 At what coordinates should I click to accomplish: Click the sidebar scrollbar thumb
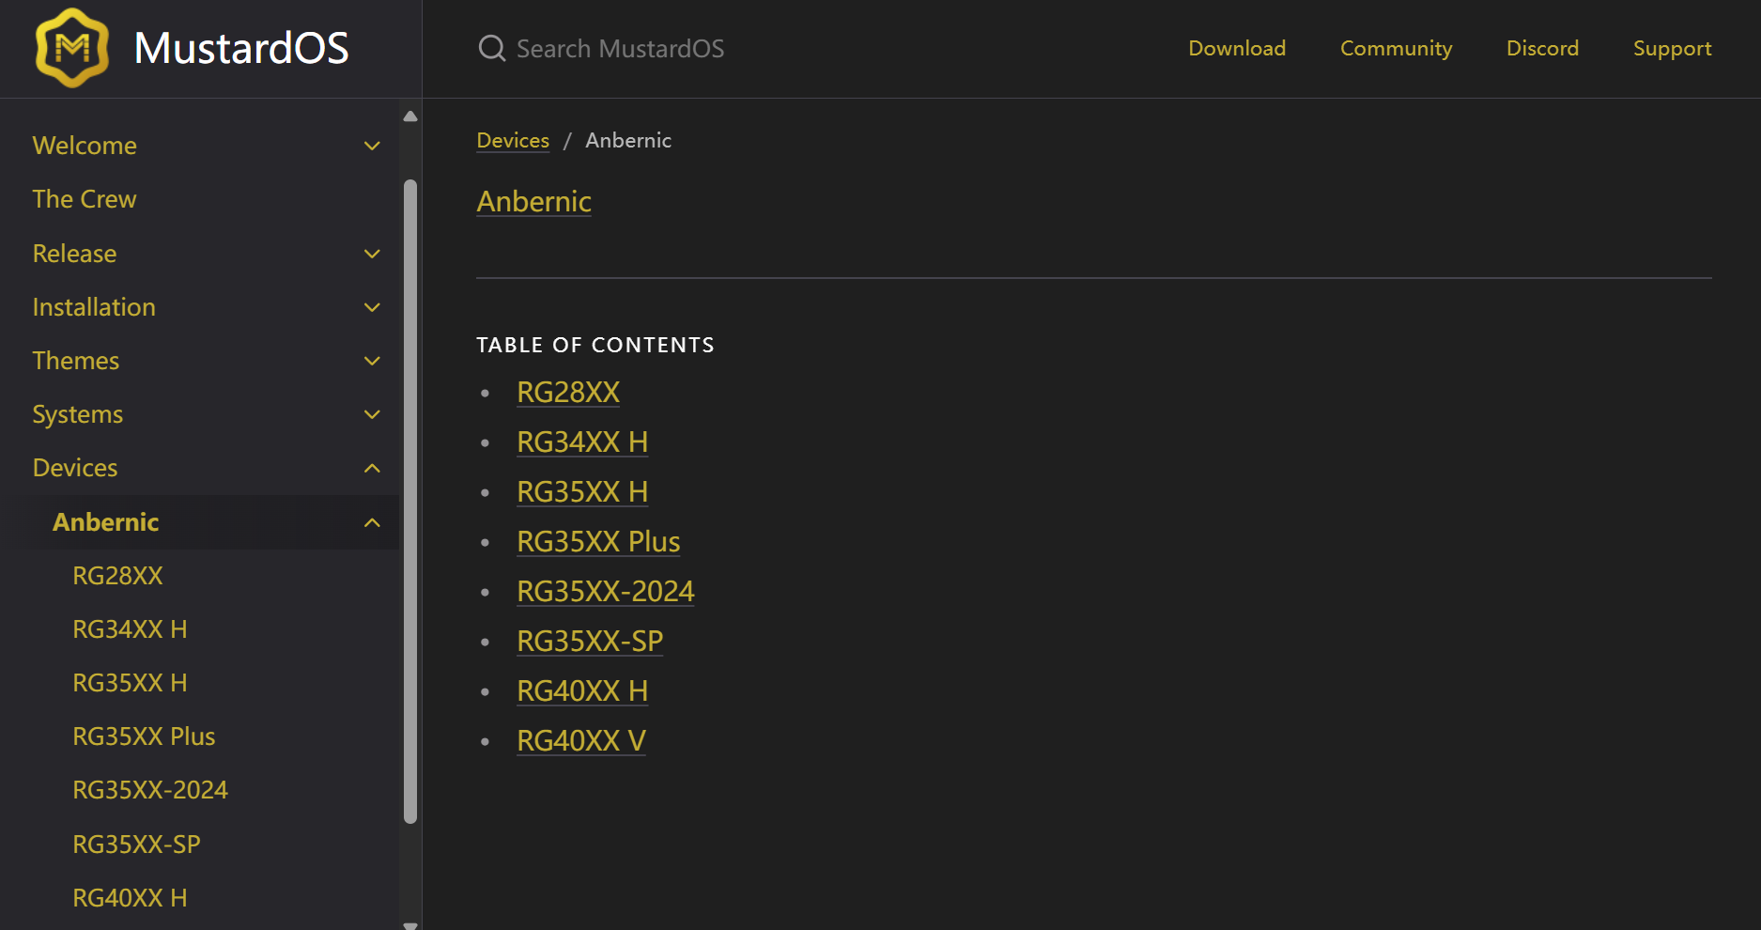[410, 502]
